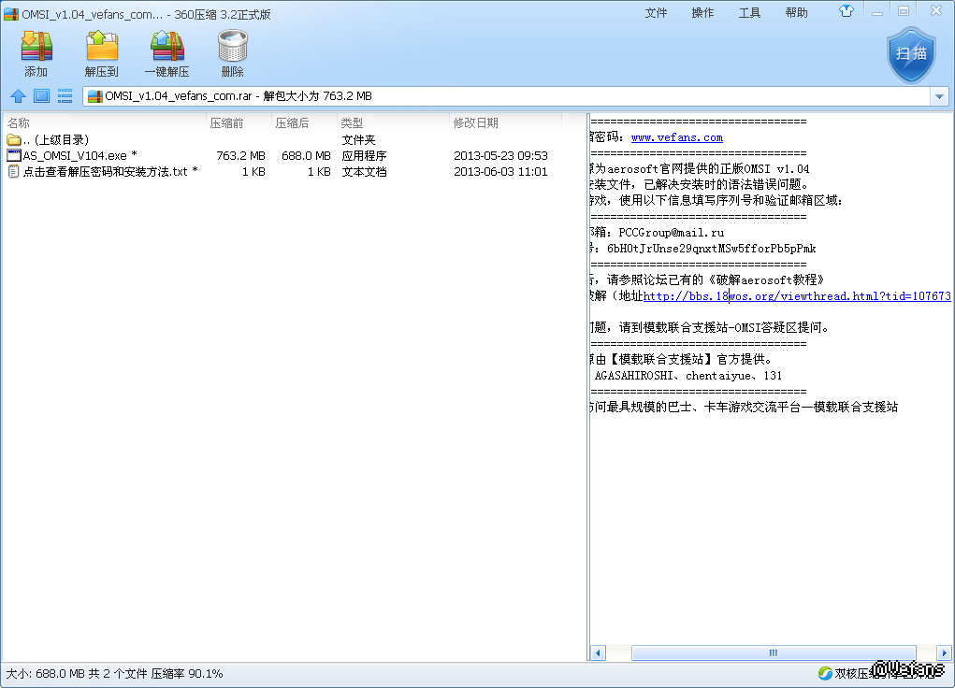The height and width of the screenshot is (688, 955).
Task: Click the 文本文档 type cell
Action: [364, 172]
